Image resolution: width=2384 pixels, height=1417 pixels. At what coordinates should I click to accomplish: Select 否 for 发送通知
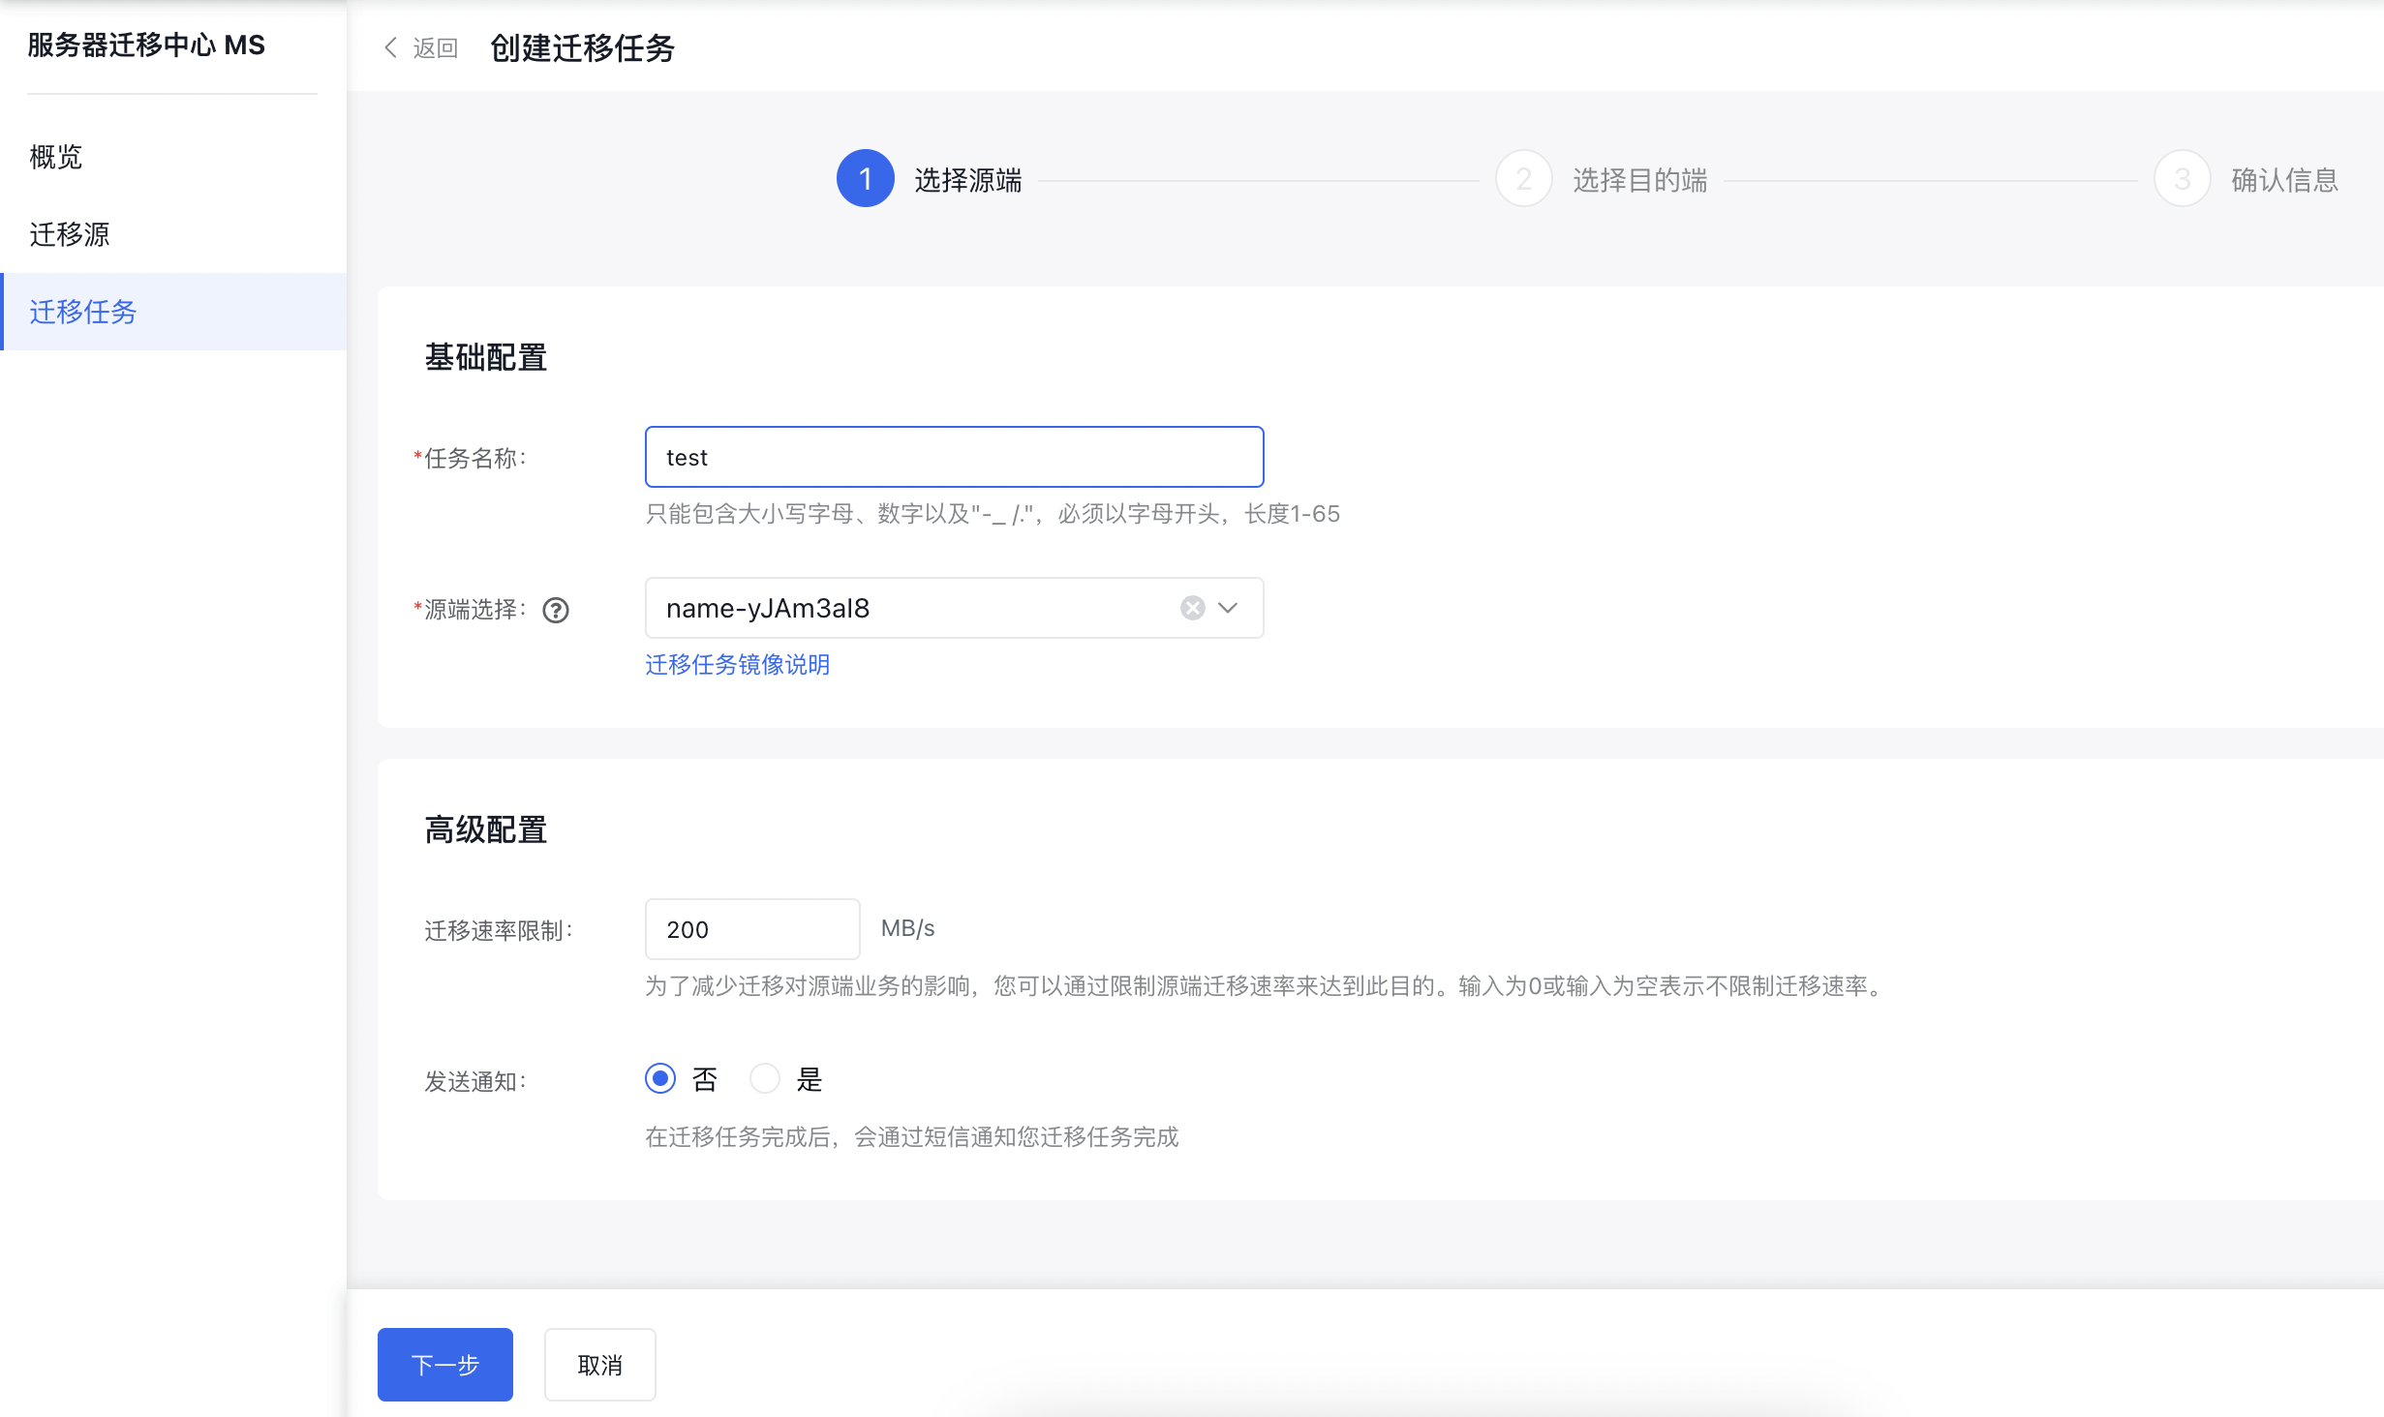pos(660,1078)
